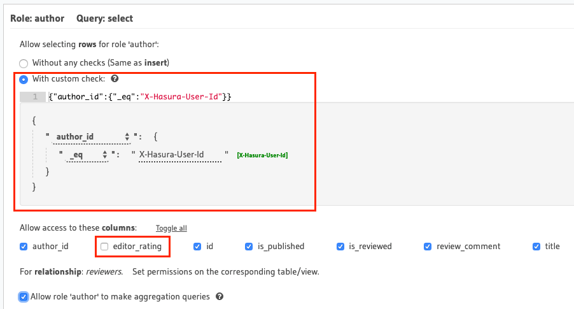Select 'Without any checks' radio option
The height and width of the screenshot is (309, 574).
click(x=24, y=64)
